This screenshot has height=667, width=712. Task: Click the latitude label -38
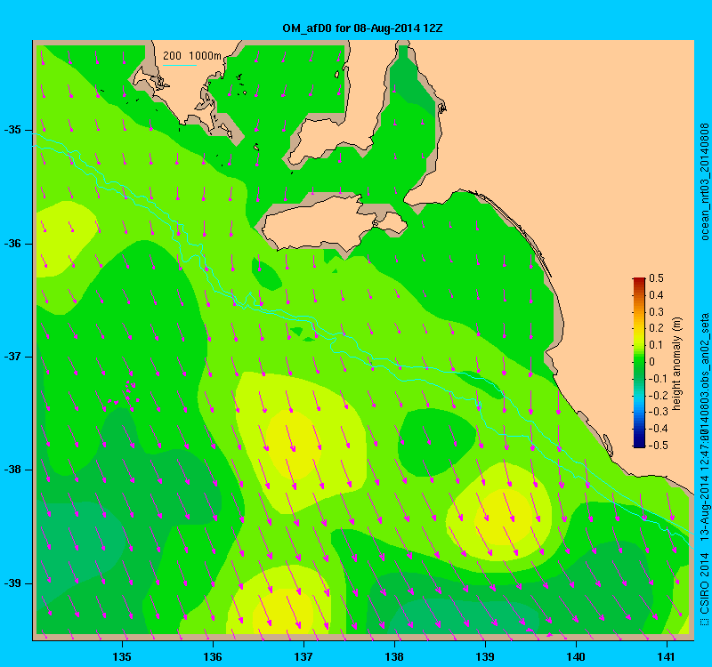pyautogui.click(x=12, y=470)
